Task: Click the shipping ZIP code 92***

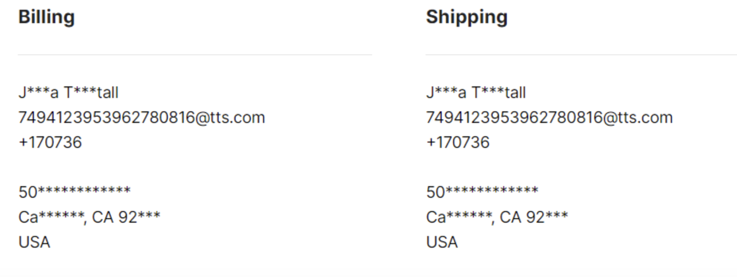Action: pyautogui.click(x=547, y=217)
